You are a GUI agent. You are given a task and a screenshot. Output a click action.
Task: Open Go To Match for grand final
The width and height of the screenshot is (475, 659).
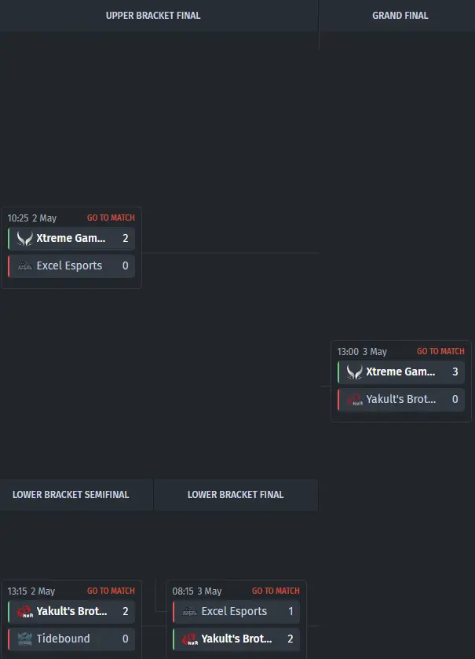click(x=440, y=351)
